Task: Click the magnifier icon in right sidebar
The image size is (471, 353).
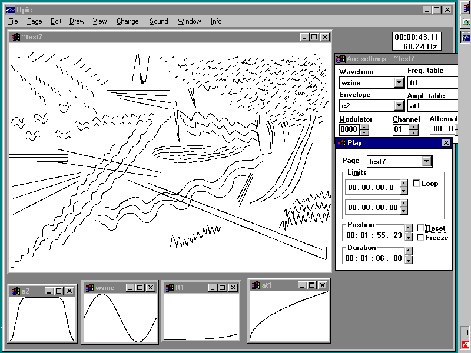Action: point(466,22)
